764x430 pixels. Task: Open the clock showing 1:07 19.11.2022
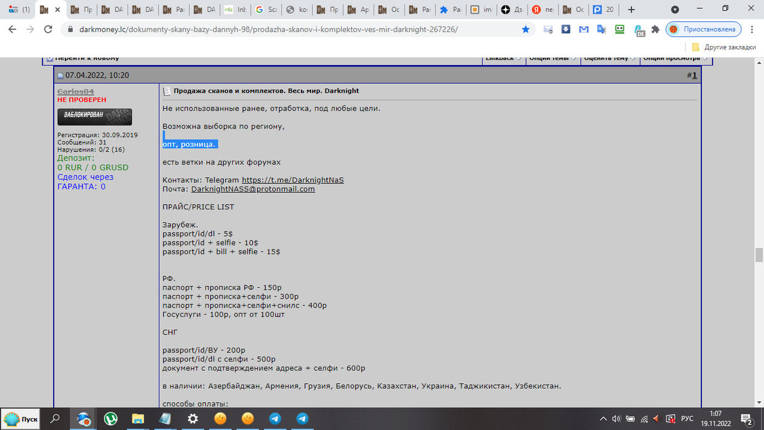(x=716, y=419)
